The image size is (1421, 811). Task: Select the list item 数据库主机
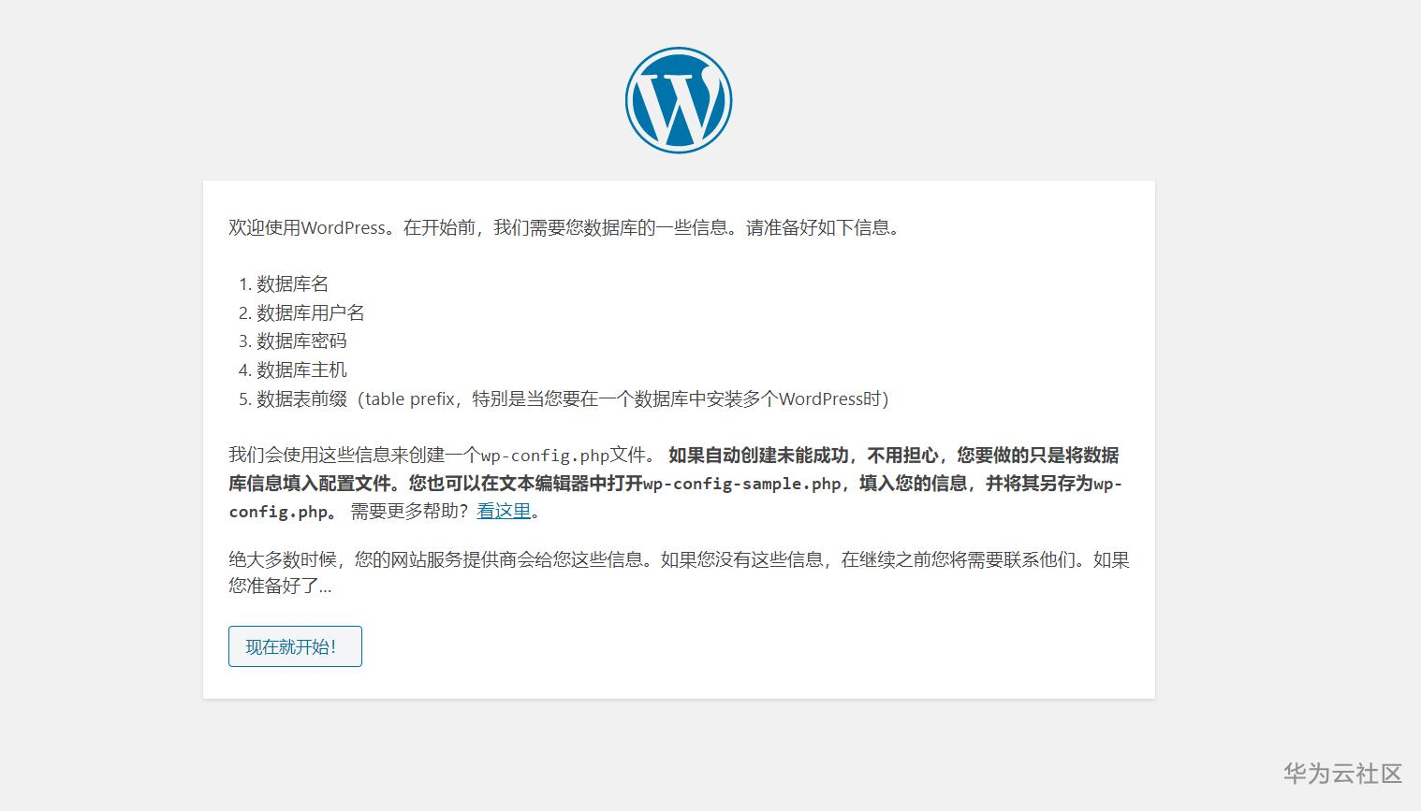(x=301, y=369)
